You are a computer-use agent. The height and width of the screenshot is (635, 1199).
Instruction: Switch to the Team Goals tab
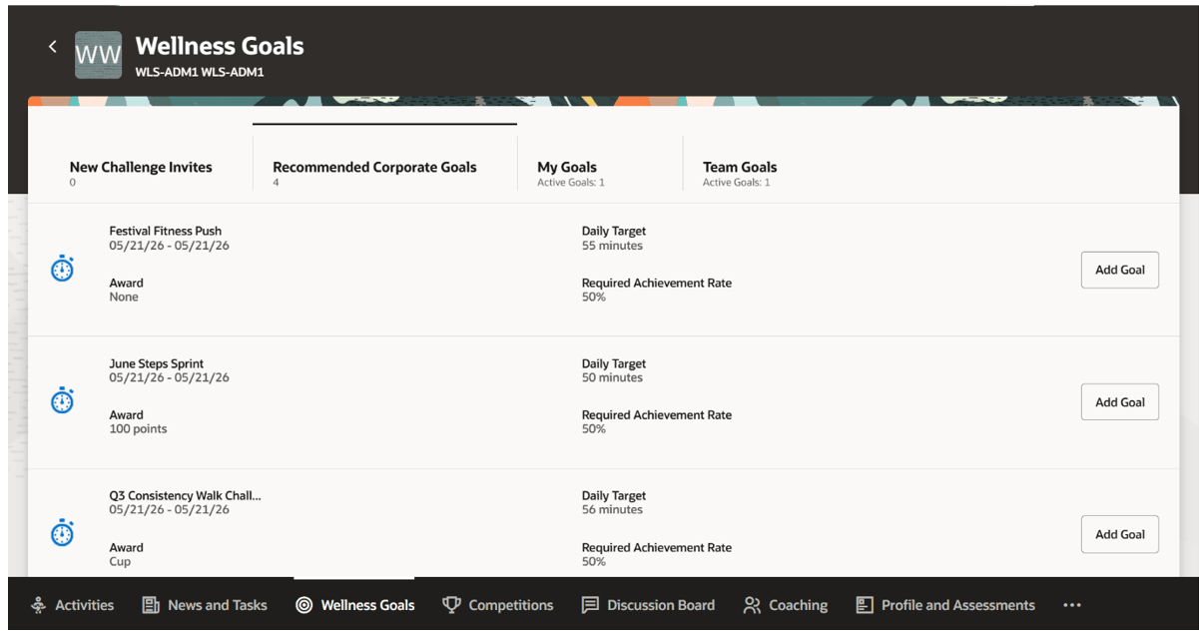[740, 173]
